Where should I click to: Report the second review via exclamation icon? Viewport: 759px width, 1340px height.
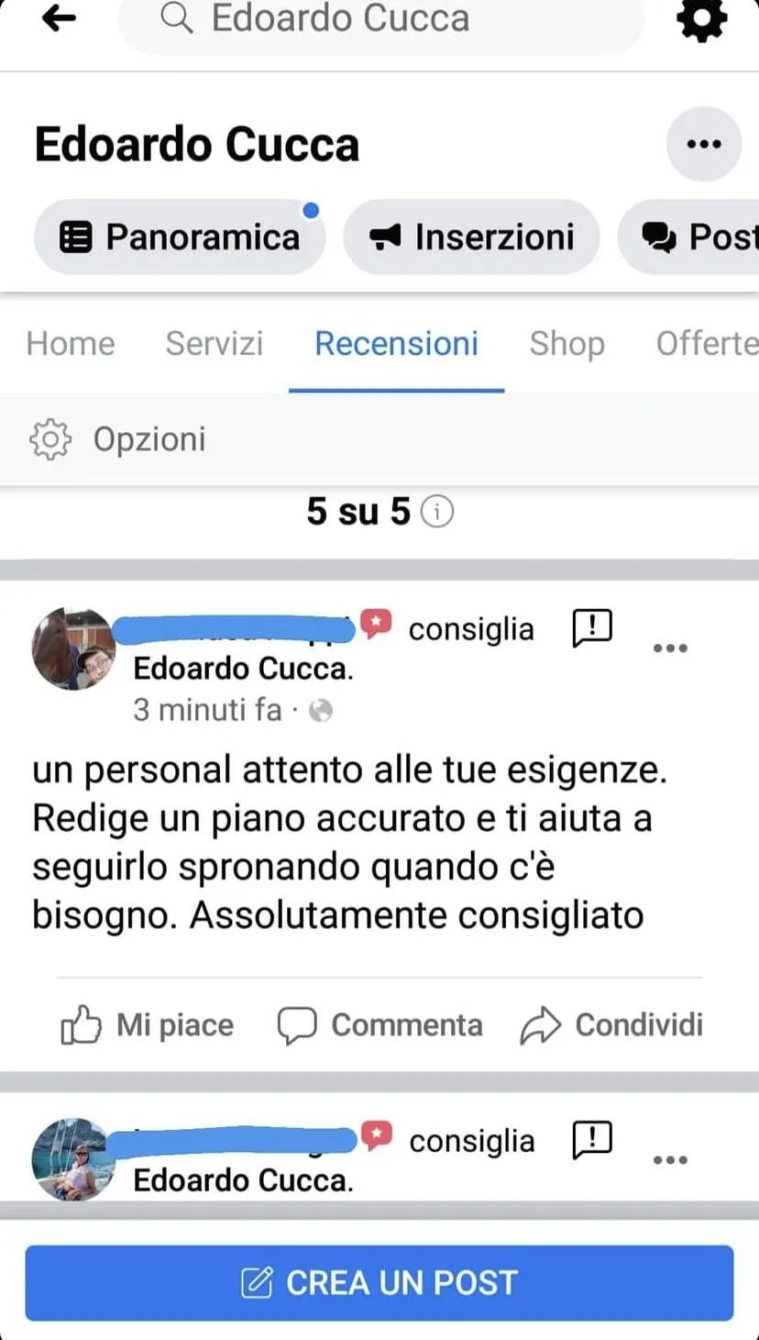point(592,1140)
